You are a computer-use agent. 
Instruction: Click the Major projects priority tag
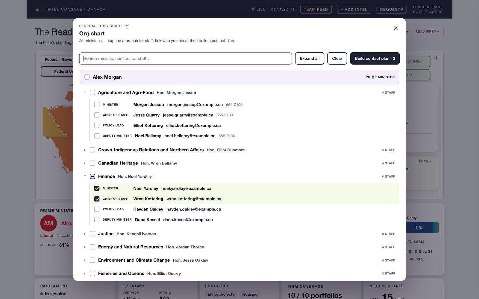click(x=221, y=294)
